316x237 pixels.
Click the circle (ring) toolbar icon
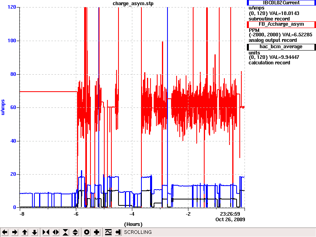click(87, 232)
